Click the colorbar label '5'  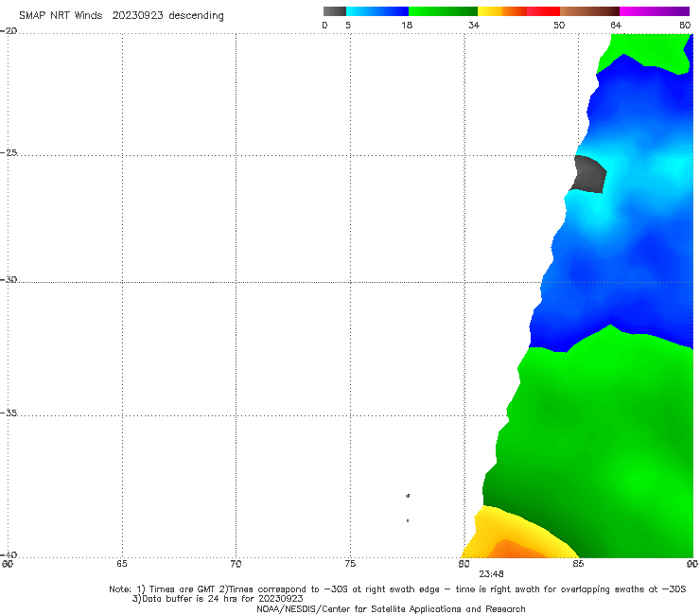(348, 25)
